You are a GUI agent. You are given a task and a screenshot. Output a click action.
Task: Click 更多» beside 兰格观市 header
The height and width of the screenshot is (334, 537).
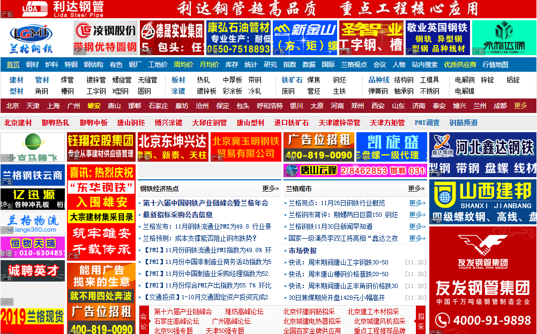point(416,188)
